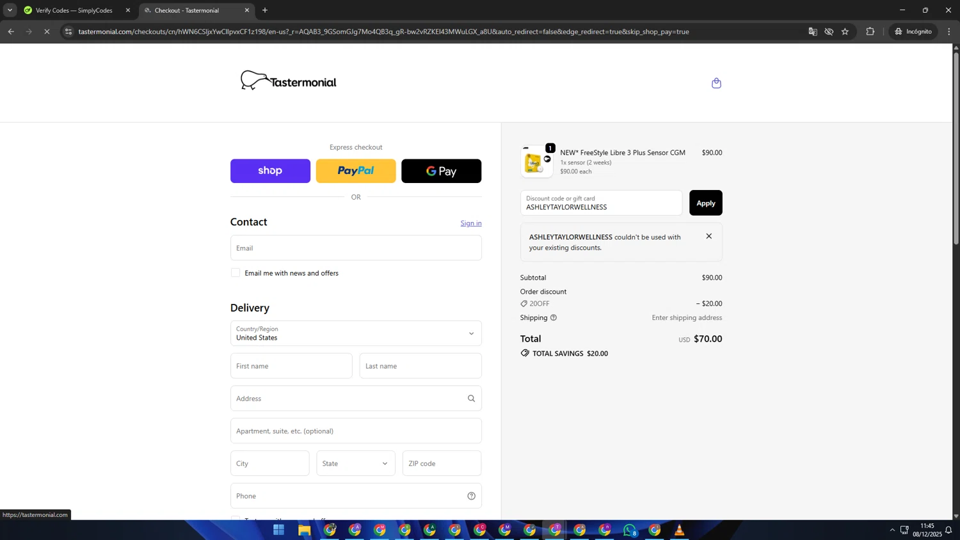Select the Apartment, suite, etc. field

point(356,431)
